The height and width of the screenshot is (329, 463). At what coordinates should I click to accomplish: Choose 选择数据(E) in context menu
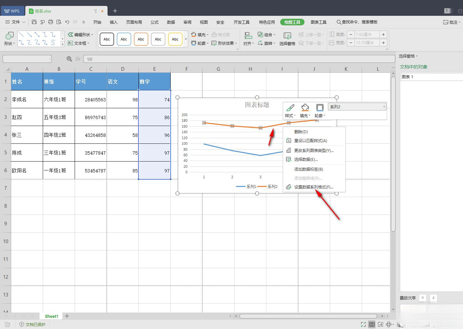[x=314, y=159]
